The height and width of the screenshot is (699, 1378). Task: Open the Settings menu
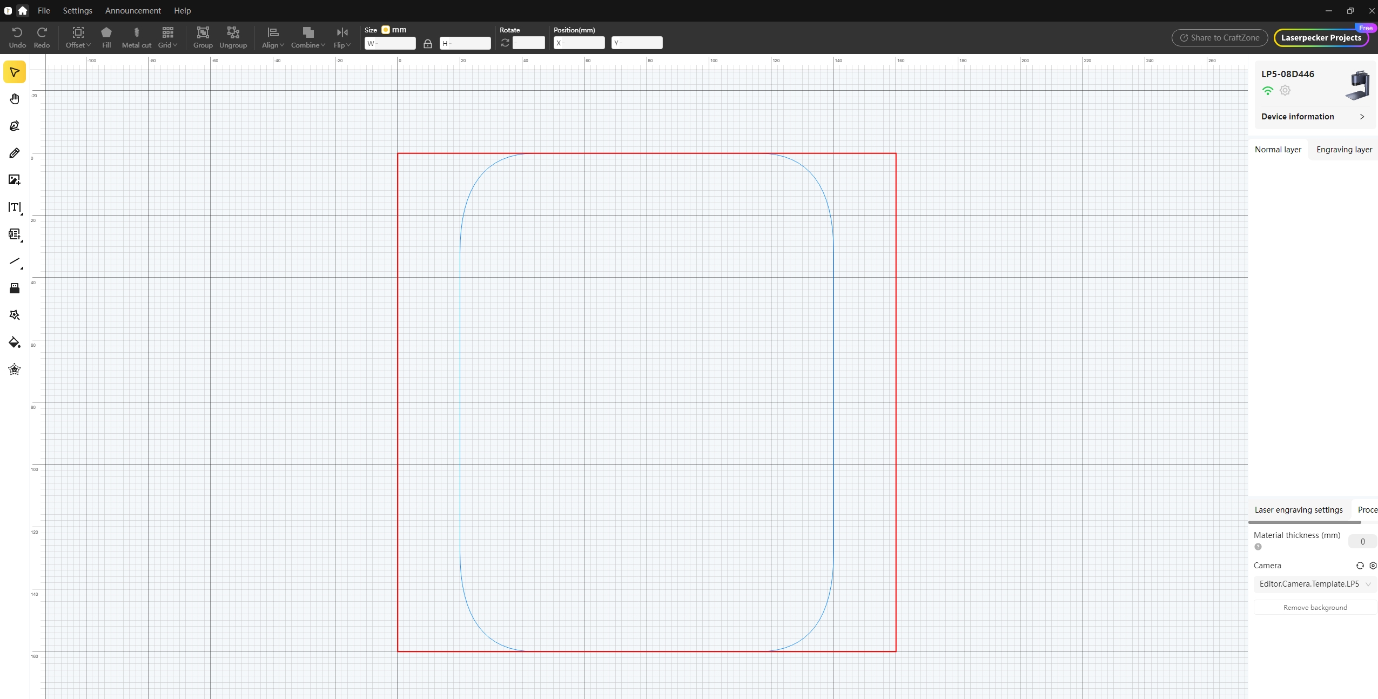tap(77, 10)
